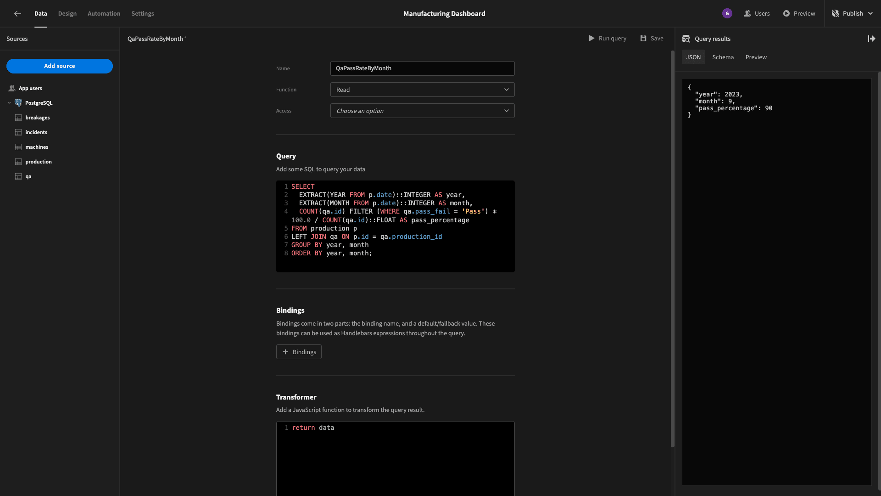Open the user avatar G icon

click(x=727, y=14)
